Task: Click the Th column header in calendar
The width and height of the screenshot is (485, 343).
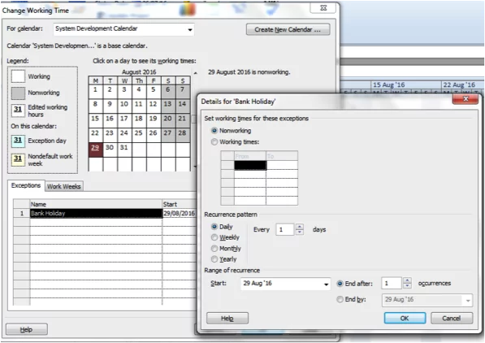Action: (139, 80)
